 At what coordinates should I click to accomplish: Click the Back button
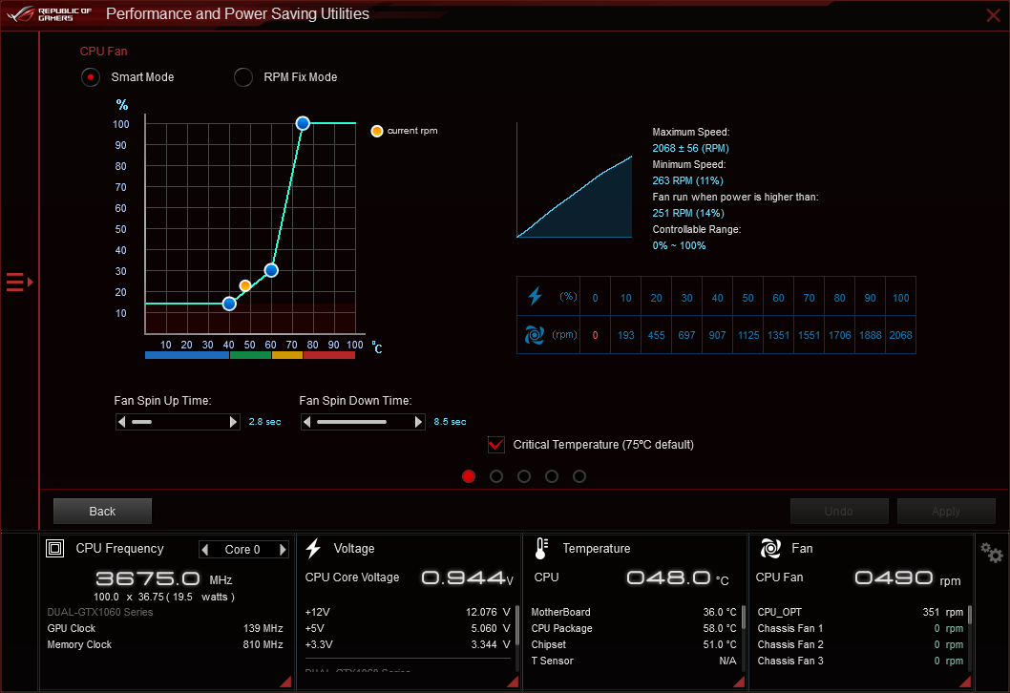[x=101, y=511]
